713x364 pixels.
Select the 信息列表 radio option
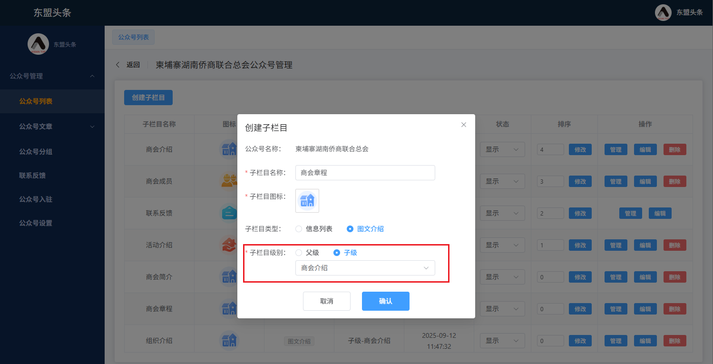pos(314,229)
